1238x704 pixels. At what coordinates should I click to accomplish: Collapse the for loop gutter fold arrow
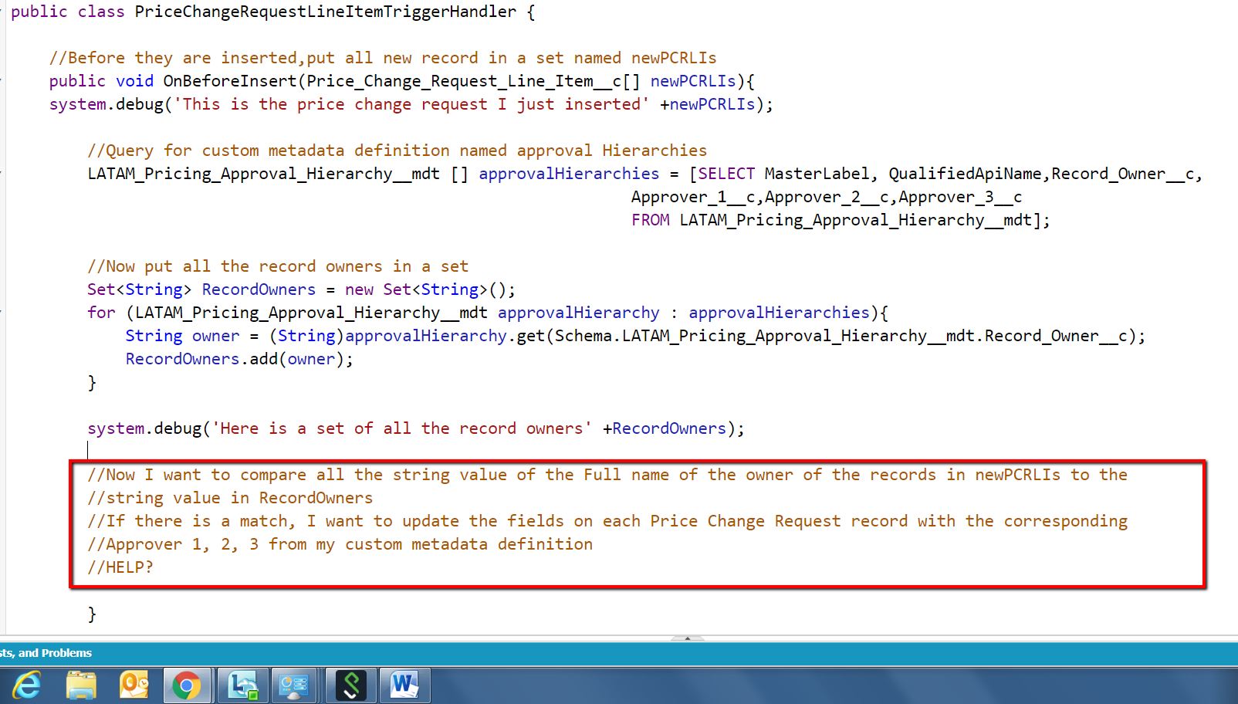pyautogui.click(x=4, y=313)
